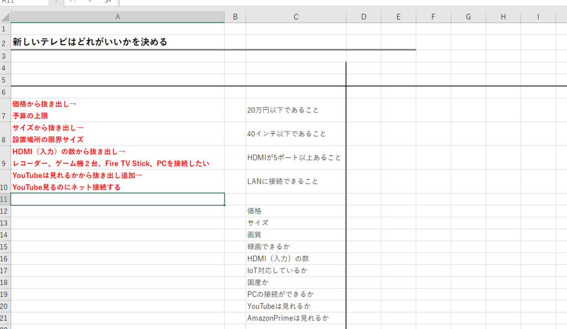
Task: Select row 20 header
Action: tap(5, 307)
